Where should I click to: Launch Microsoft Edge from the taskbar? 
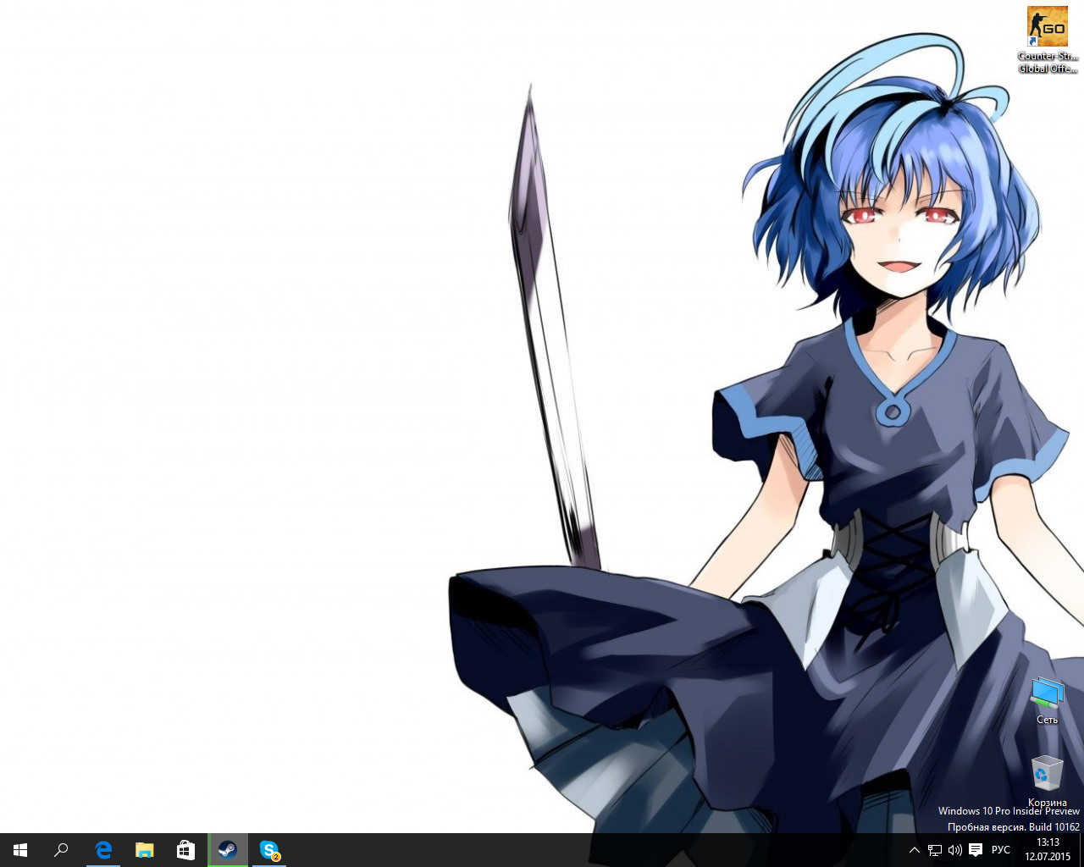pyautogui.click(x=103, y=850)
